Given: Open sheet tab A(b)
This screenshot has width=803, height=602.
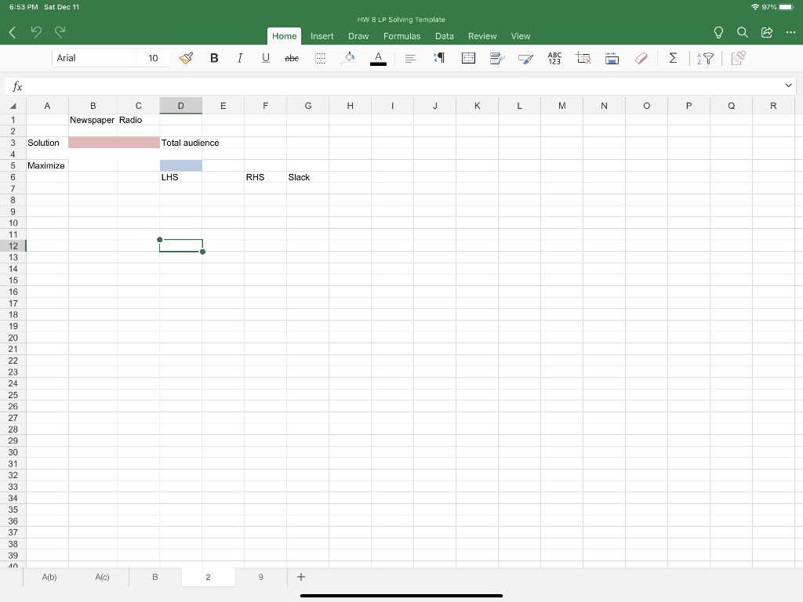Looking at the screenshot, I should click(49, 577).
